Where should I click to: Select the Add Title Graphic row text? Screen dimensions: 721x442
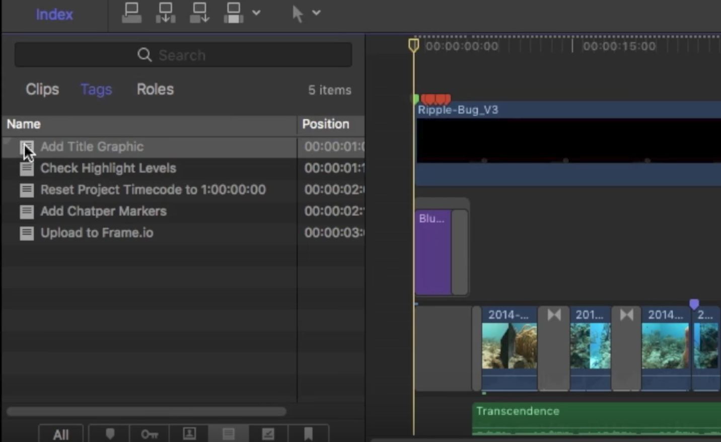[92, 146]
